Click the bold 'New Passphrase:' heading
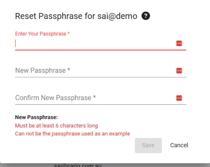This screenshot has height=167, width=210. pyautogui.click(x=36, y=117)
